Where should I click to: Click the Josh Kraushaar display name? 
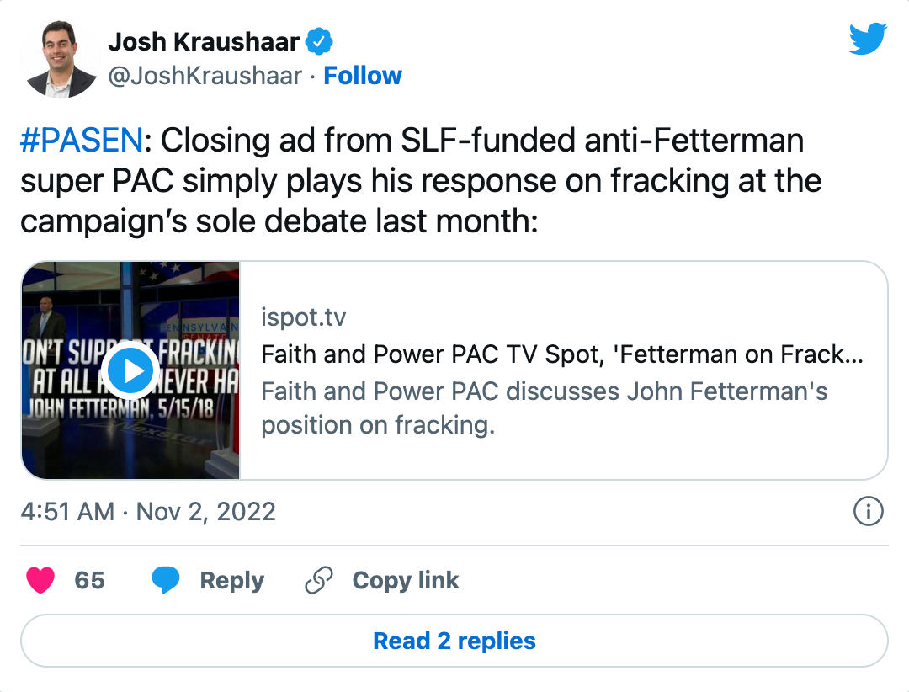(x=205, y=40)
